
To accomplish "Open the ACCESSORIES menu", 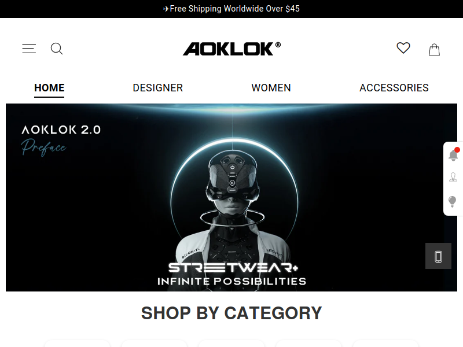I will 394,88.
